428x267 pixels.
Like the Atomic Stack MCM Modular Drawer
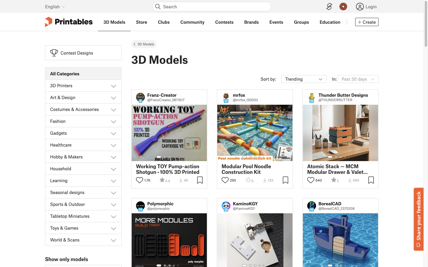311,180
